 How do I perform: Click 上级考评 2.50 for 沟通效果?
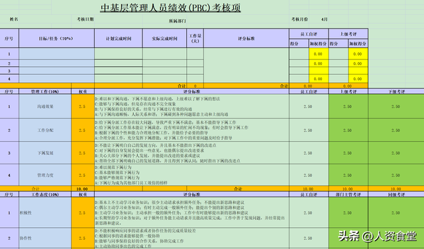click(x=348, y=106)
